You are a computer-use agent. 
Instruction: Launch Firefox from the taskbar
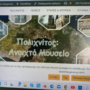point(45,86)
